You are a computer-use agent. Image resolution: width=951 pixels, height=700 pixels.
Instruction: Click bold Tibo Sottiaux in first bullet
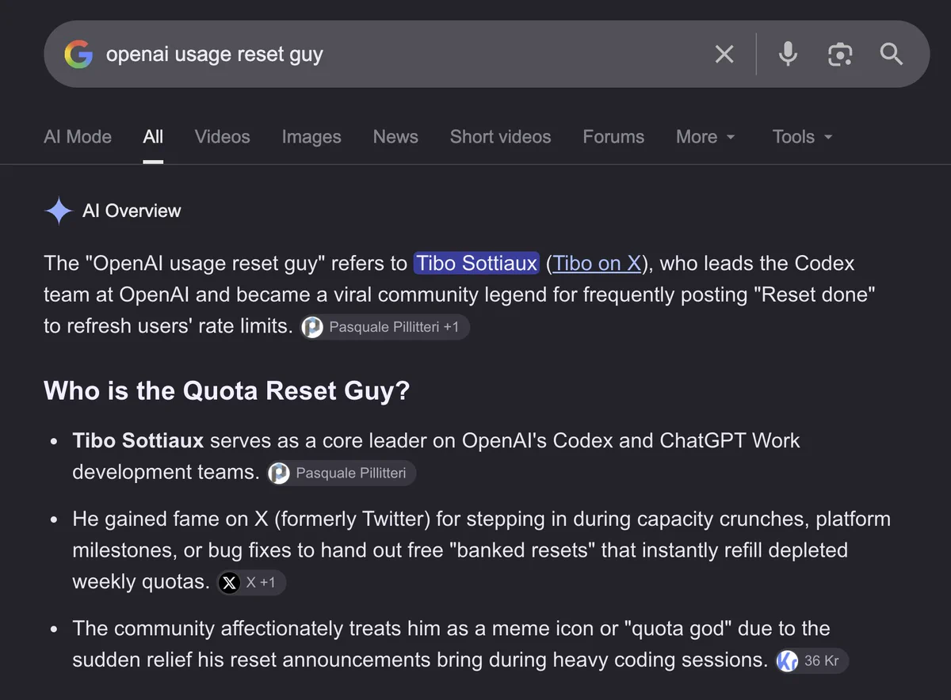138,440
